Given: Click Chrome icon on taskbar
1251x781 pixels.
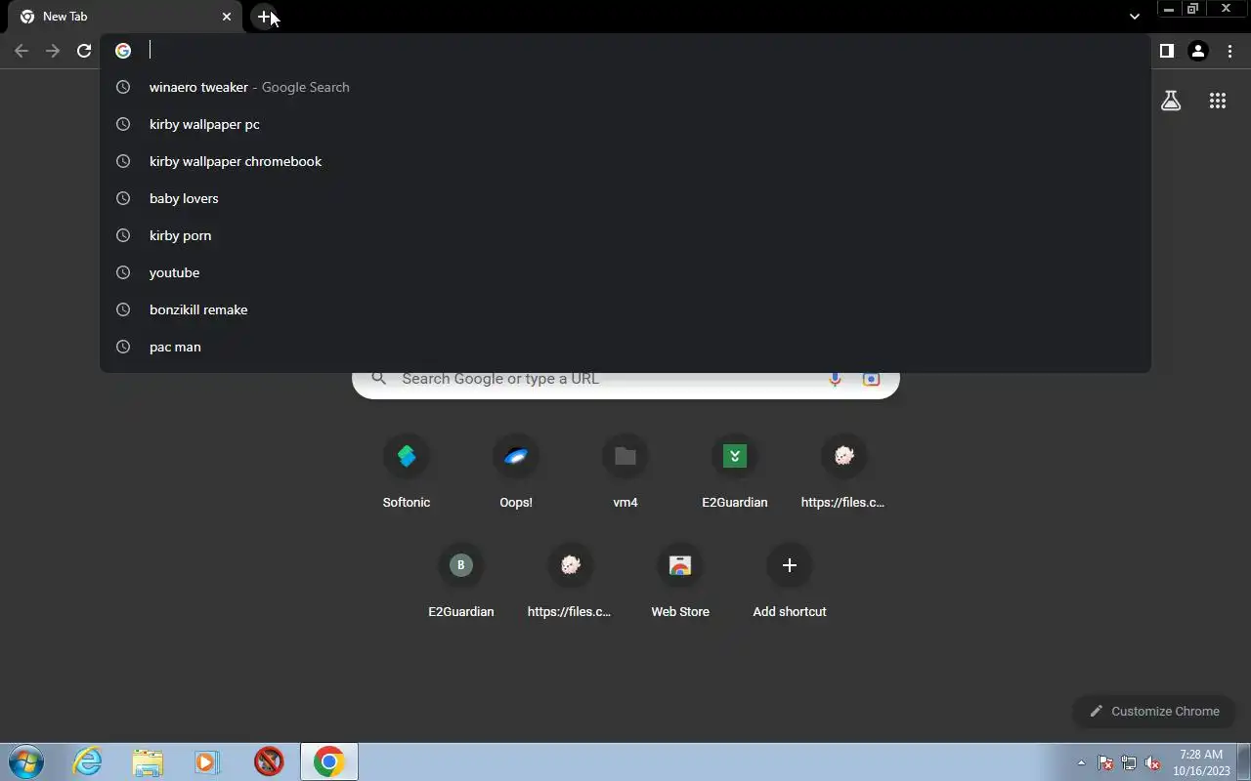Looking at the screenshot, I should click(329, 761).
